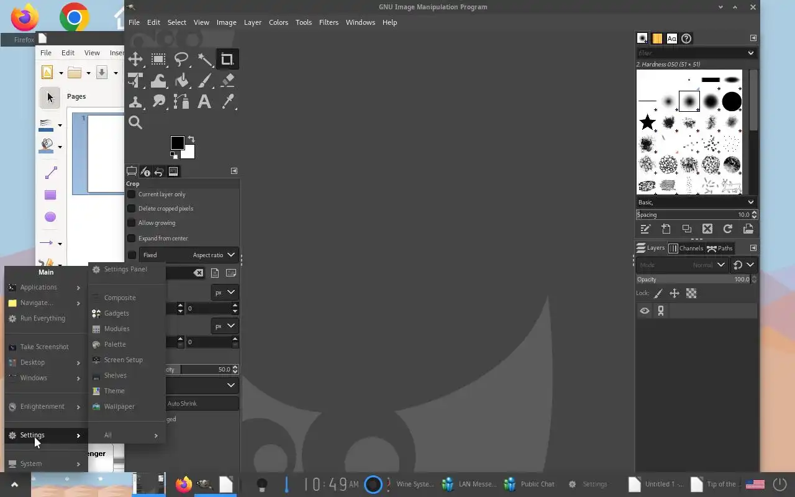The height and width of the screenshot is (497, 795).
Task: Select the Text tool
Action: point(204,102)
